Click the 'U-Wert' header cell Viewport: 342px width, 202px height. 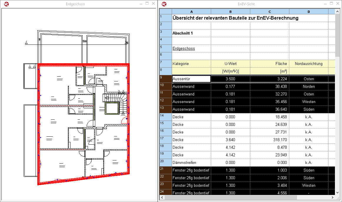231,64
